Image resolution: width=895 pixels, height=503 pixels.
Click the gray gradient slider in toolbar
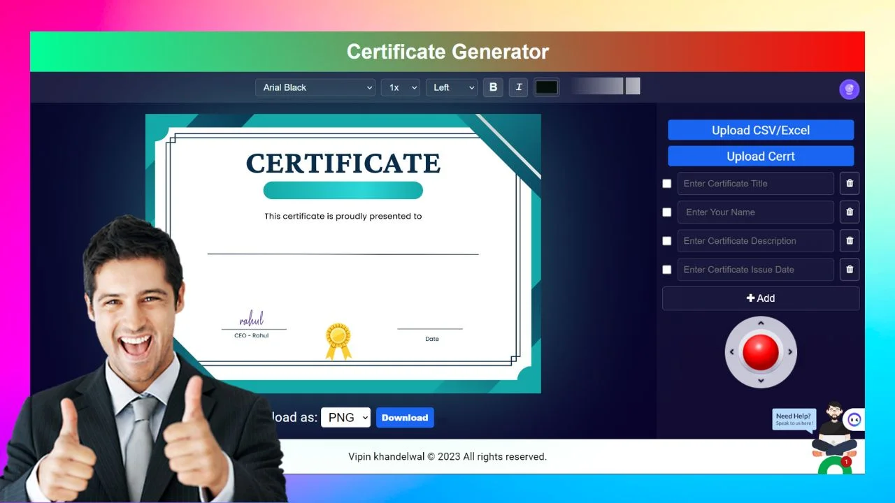605,86
